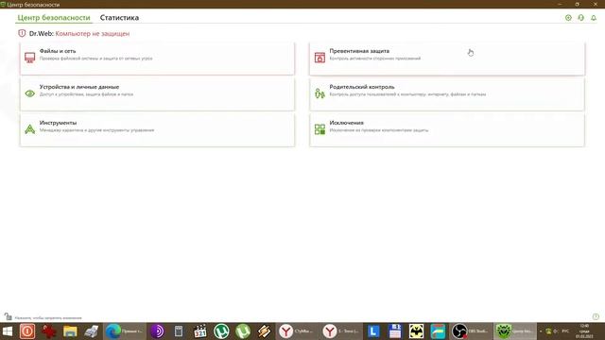Image resolution: width=605 pixels, height=340 pixels.
Task: Click the Инструменты tools icon
Action: [x=29, y=129]
